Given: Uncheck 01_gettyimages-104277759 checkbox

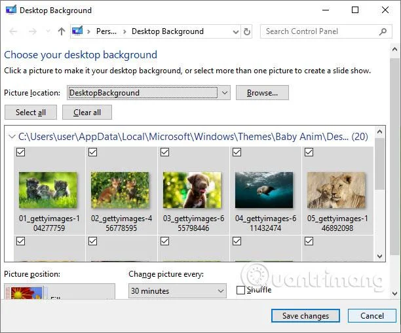Looking at the screenshot, I should coord(21,152).
